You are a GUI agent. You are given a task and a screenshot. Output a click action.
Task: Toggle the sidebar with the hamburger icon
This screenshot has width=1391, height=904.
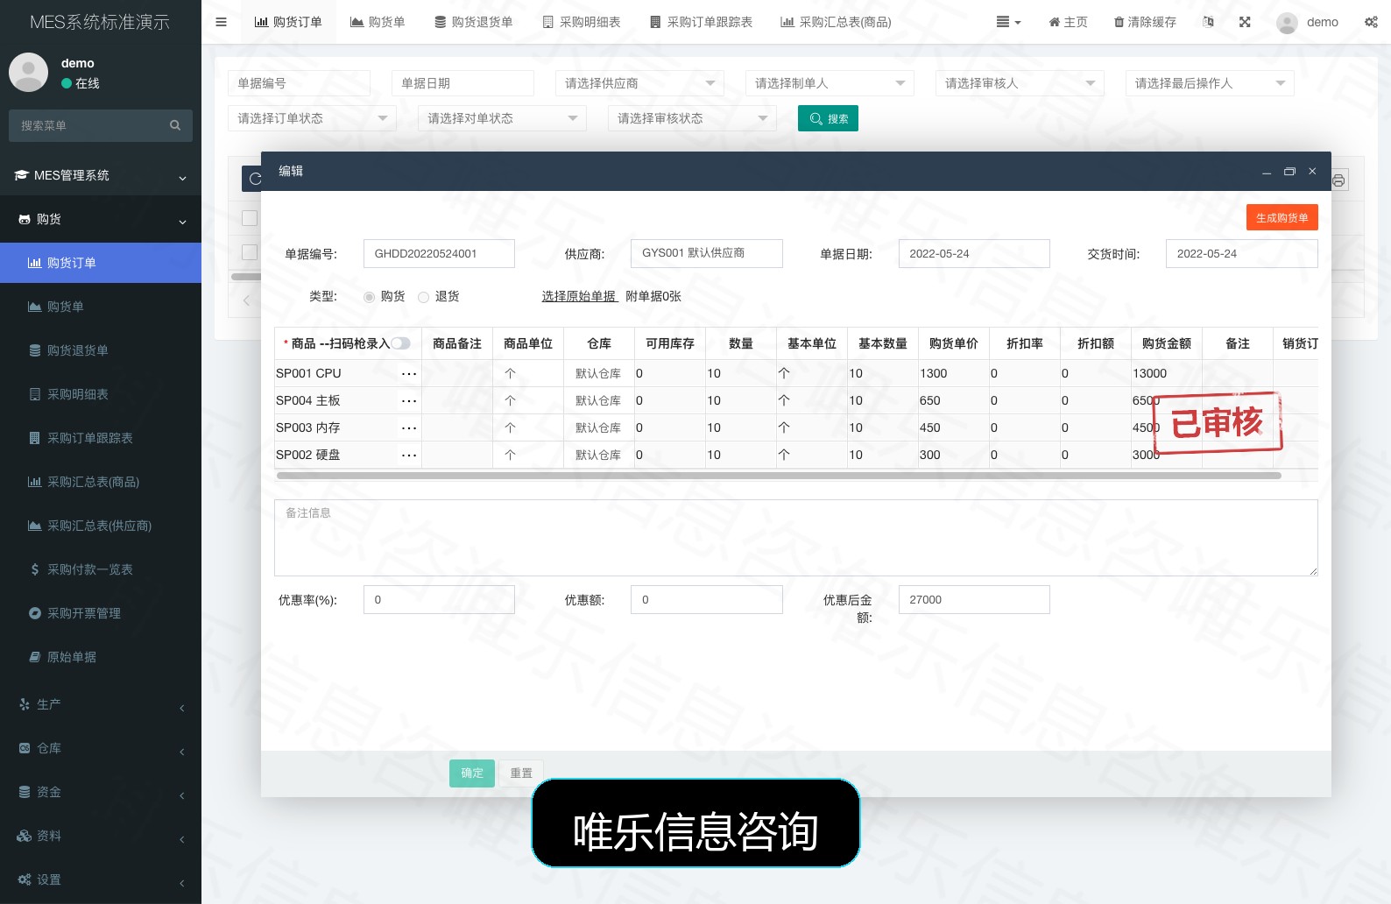tap(221, 22)
